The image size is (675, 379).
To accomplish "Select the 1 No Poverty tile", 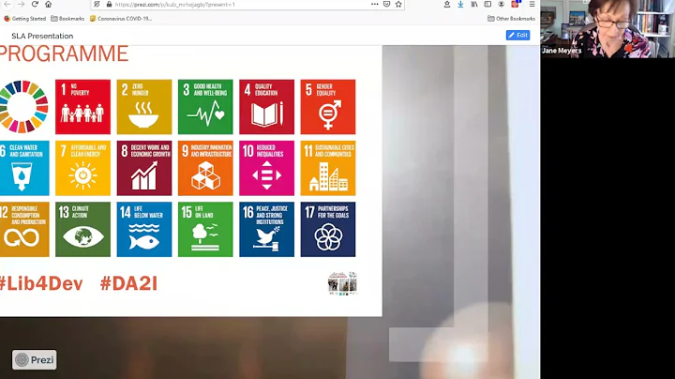I will tap(82, 107).
